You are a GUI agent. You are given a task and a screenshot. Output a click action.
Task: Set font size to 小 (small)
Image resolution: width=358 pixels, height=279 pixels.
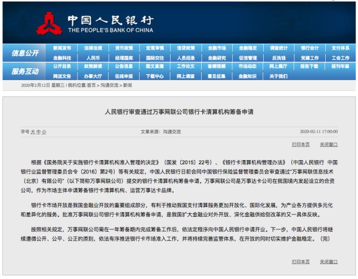(x=44, y=132)
